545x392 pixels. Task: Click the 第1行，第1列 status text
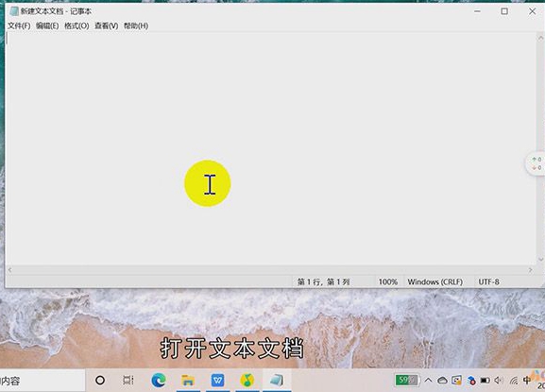(x=323, y=281)
